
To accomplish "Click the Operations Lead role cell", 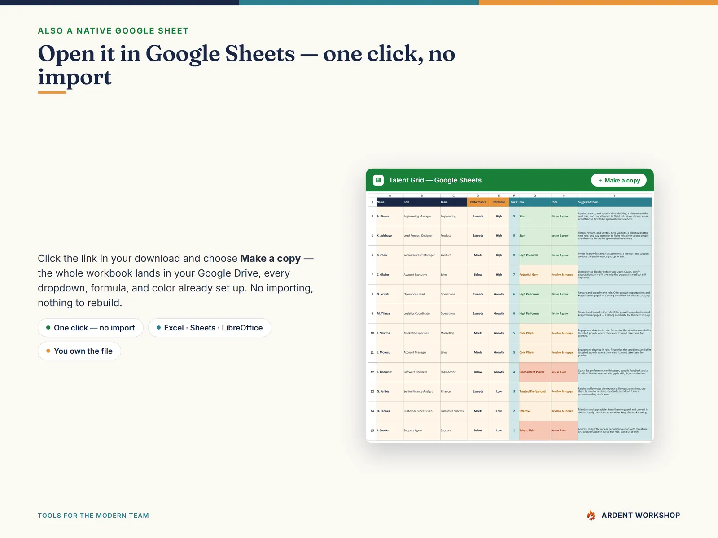I will point(422,294).
